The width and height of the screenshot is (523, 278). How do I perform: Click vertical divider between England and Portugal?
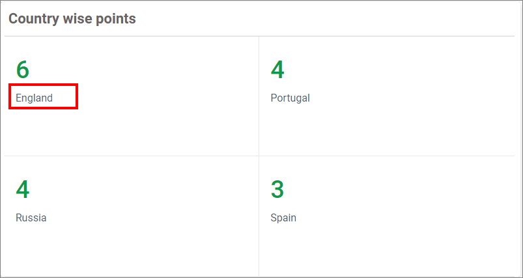pos(259,96)
